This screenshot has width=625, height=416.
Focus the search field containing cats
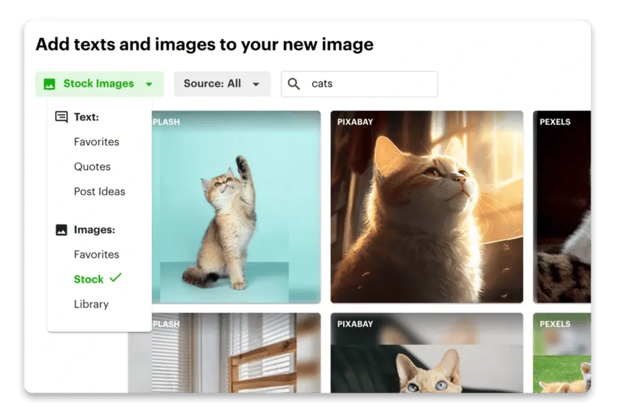pos(359,84)
